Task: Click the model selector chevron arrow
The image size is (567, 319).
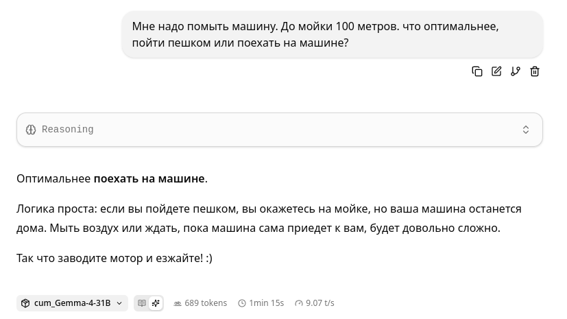Action: pos(119,303)
